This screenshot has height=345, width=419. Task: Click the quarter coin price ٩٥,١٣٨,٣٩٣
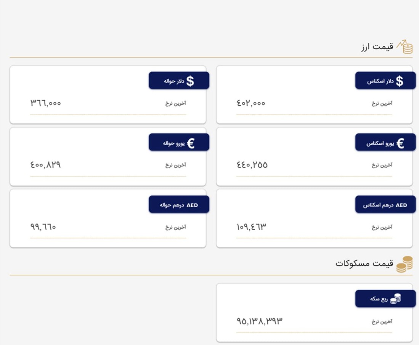pyautogui.click(x=259, y=321)
